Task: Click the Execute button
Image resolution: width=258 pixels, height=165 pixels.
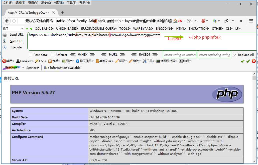Action: pyautogui.click(x=16, y=47)
